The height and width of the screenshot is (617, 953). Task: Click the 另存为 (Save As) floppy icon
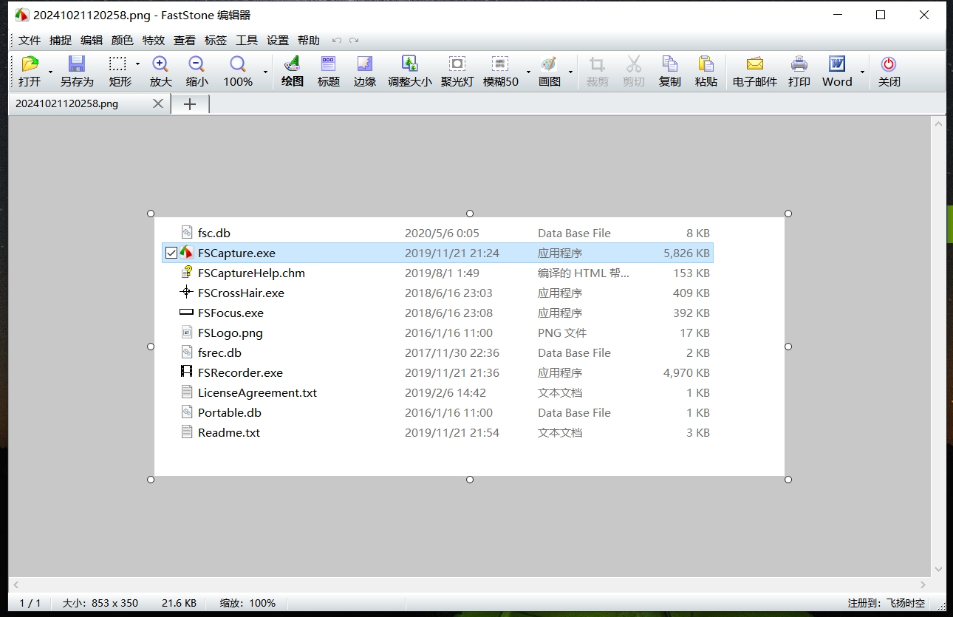coord(77,64)
